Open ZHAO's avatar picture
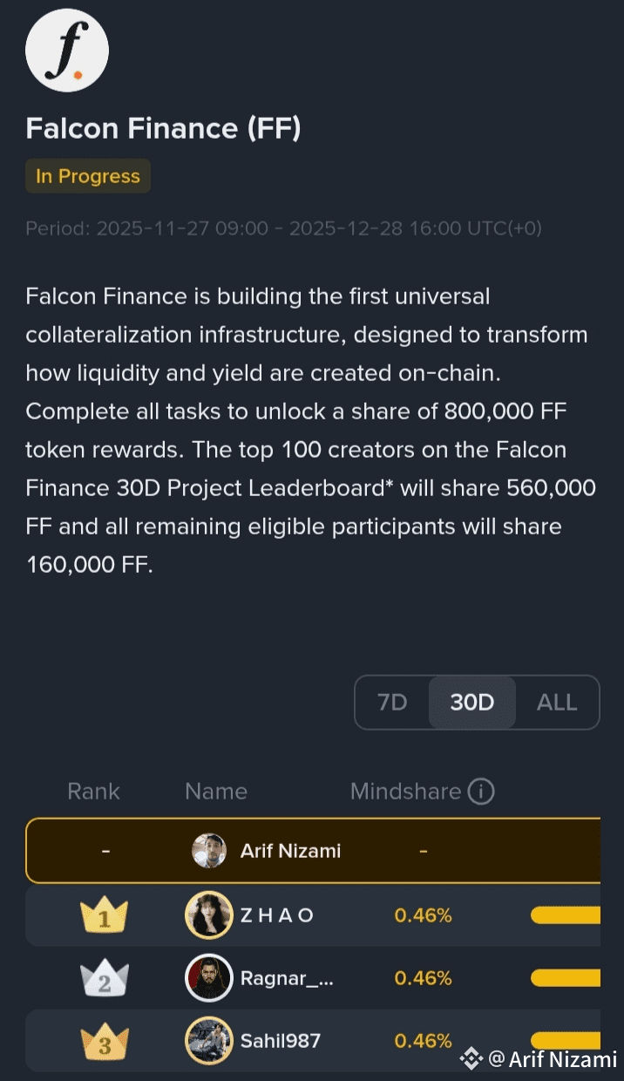Screen dimensions: 624x1081 tap(209, 915)
